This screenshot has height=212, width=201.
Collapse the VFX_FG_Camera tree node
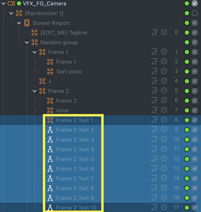(3, 3)
